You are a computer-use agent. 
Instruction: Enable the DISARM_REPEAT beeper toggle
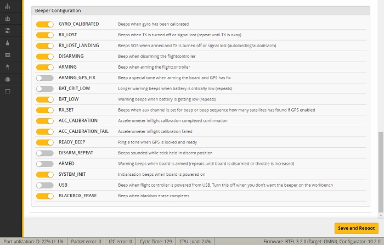pyautogui.click(x=45, y=153)
